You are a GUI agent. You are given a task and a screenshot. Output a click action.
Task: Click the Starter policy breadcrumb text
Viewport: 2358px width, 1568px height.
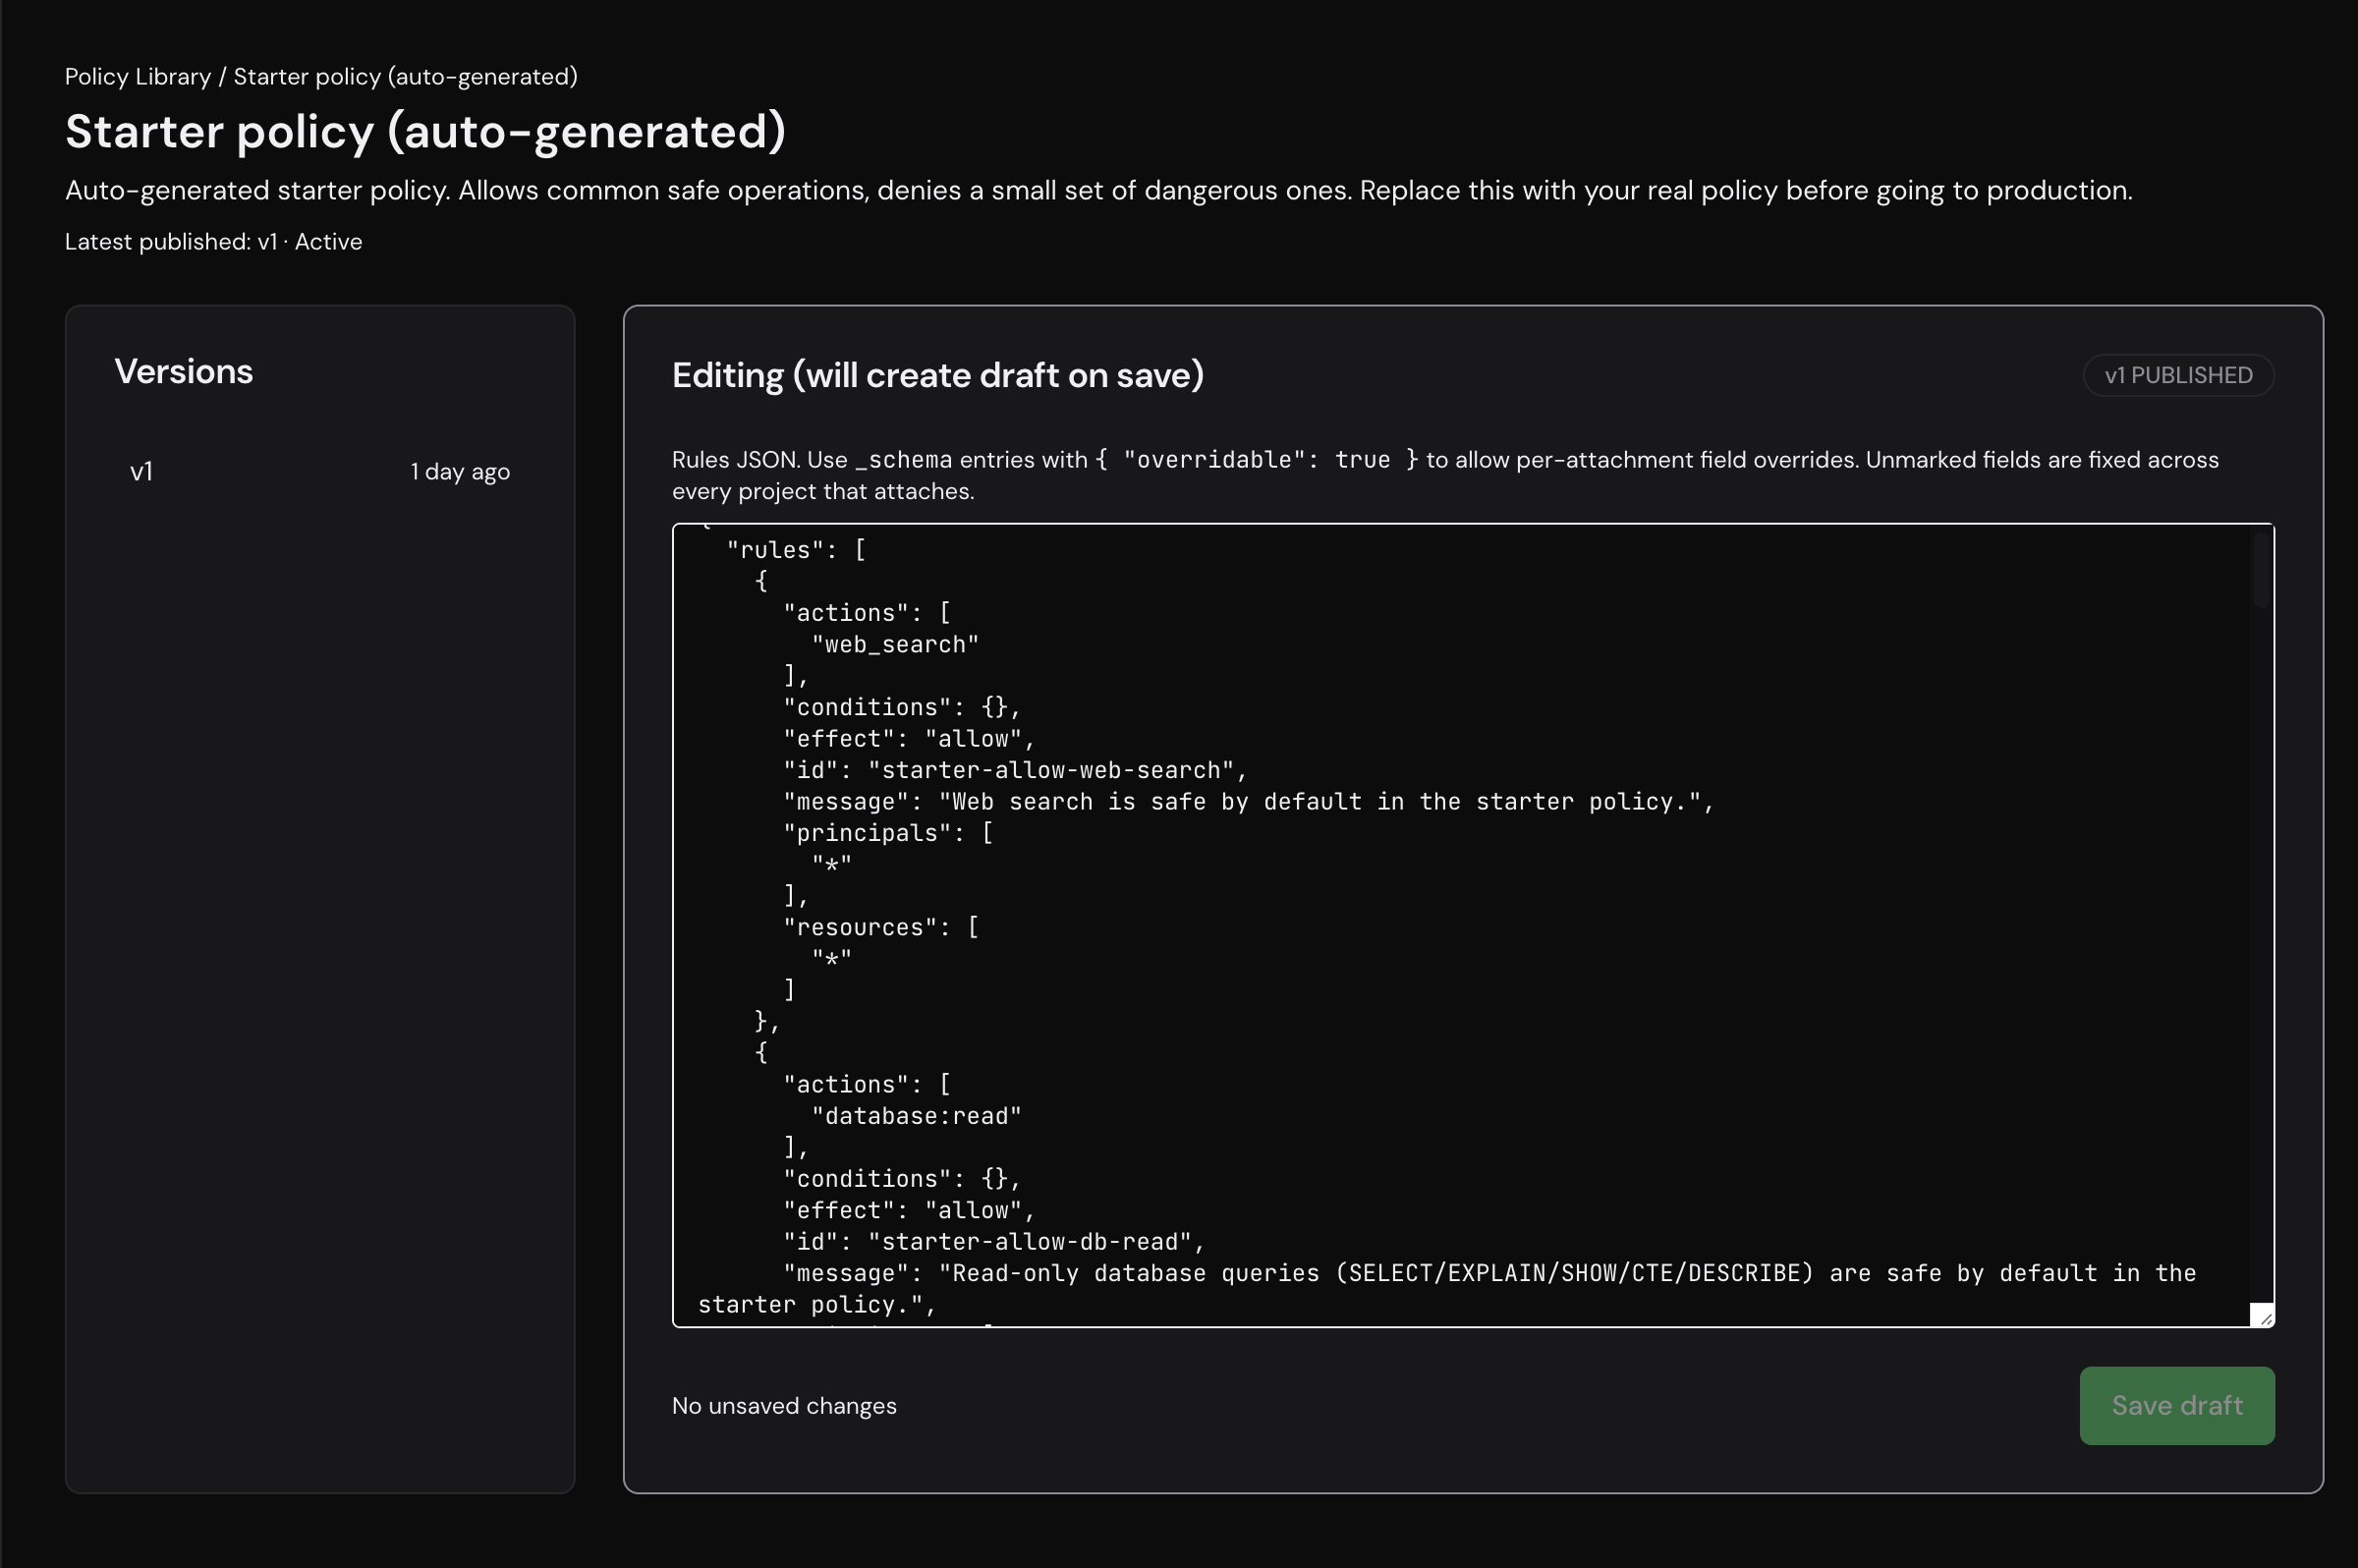405,77
